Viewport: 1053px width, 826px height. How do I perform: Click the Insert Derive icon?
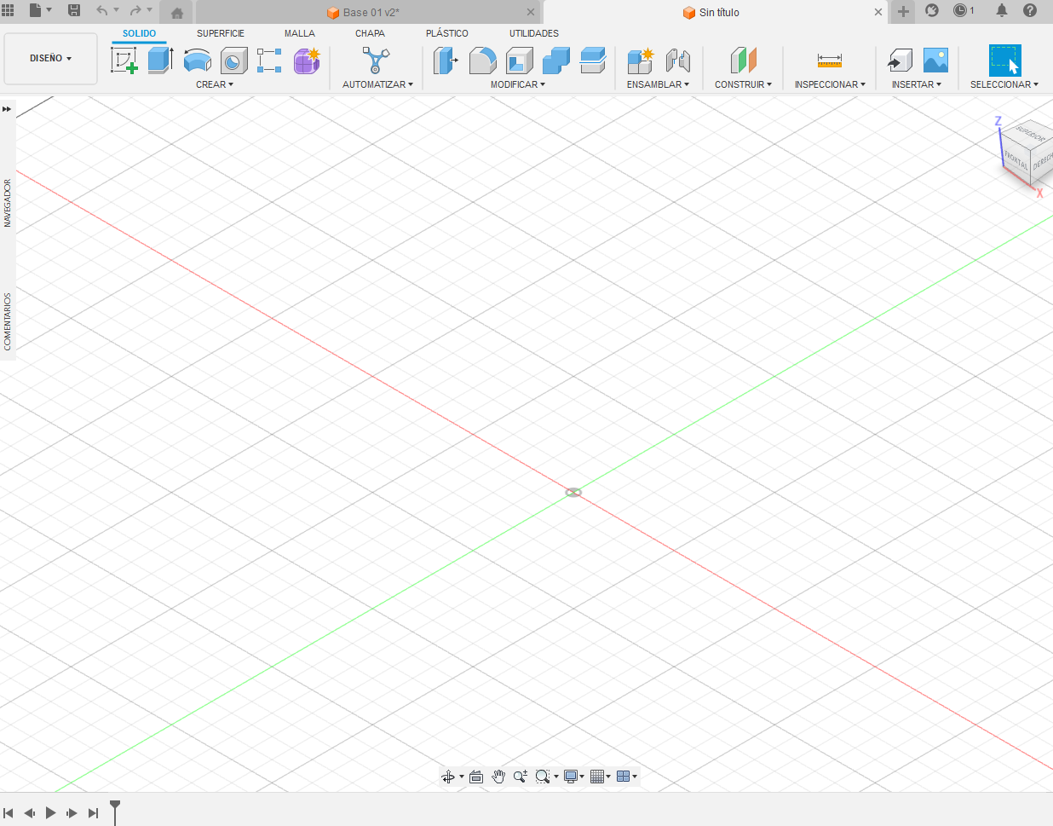pos(900,61)
